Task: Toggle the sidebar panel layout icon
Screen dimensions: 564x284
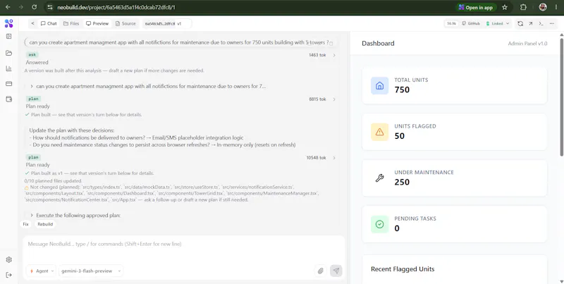Action: click(x=9, y=37)
